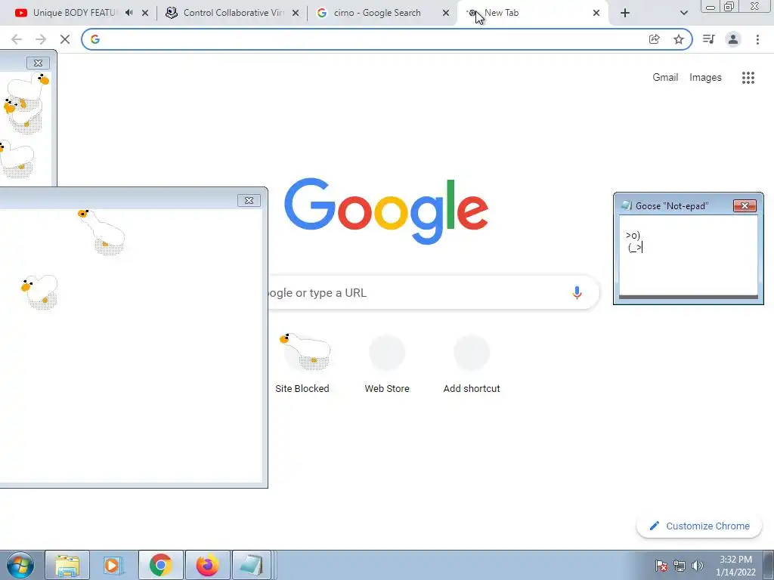Click the Show desktop button
The width and height of the screenshot is (774, 580).
[x=769, y=565]
